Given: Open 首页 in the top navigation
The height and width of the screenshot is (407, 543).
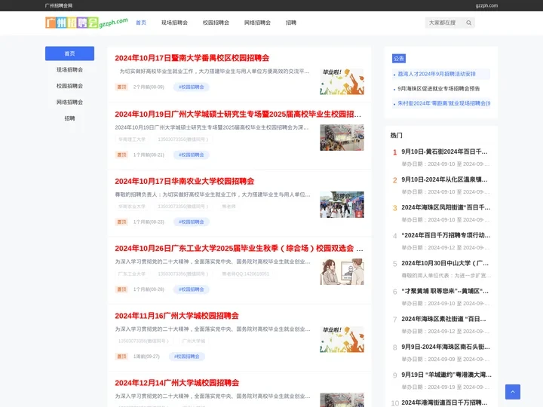Looking at the screenshot, I should 141,23.
